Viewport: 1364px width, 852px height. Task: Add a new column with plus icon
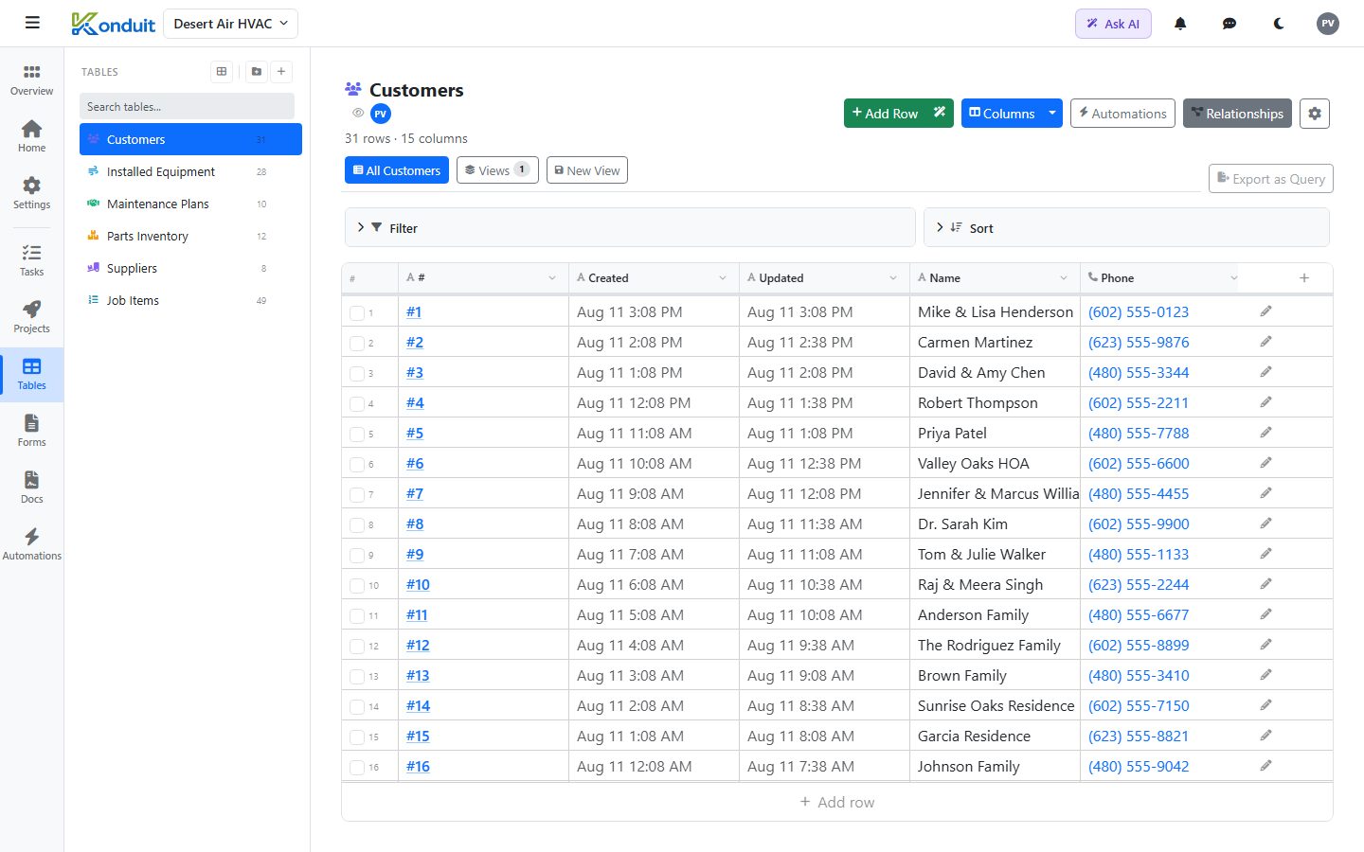1304,277
